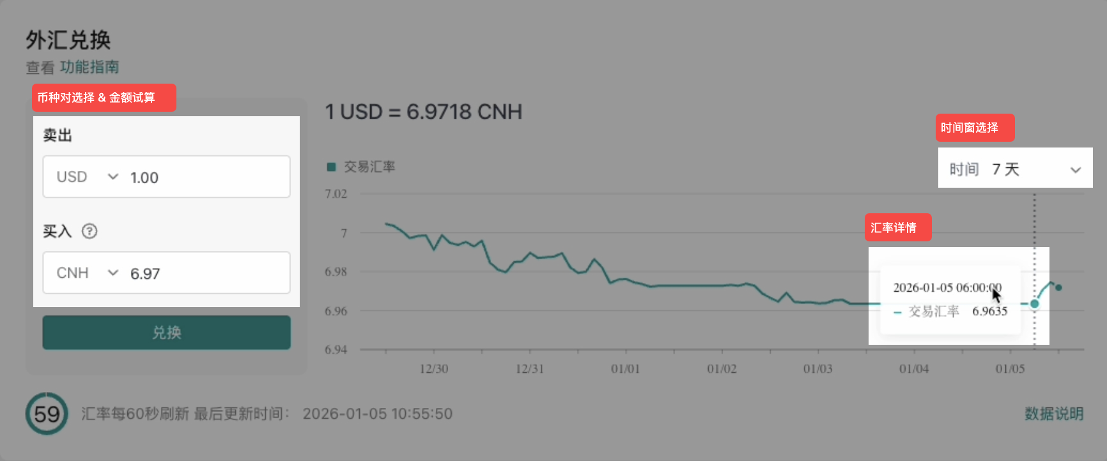Click the 6.97 buy amount field
The height and width of the screenshot is (461, 1107).
(x=205, y=273)
